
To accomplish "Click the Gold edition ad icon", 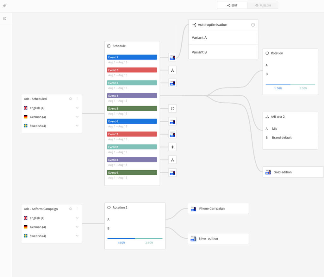I will pos(268,172).
